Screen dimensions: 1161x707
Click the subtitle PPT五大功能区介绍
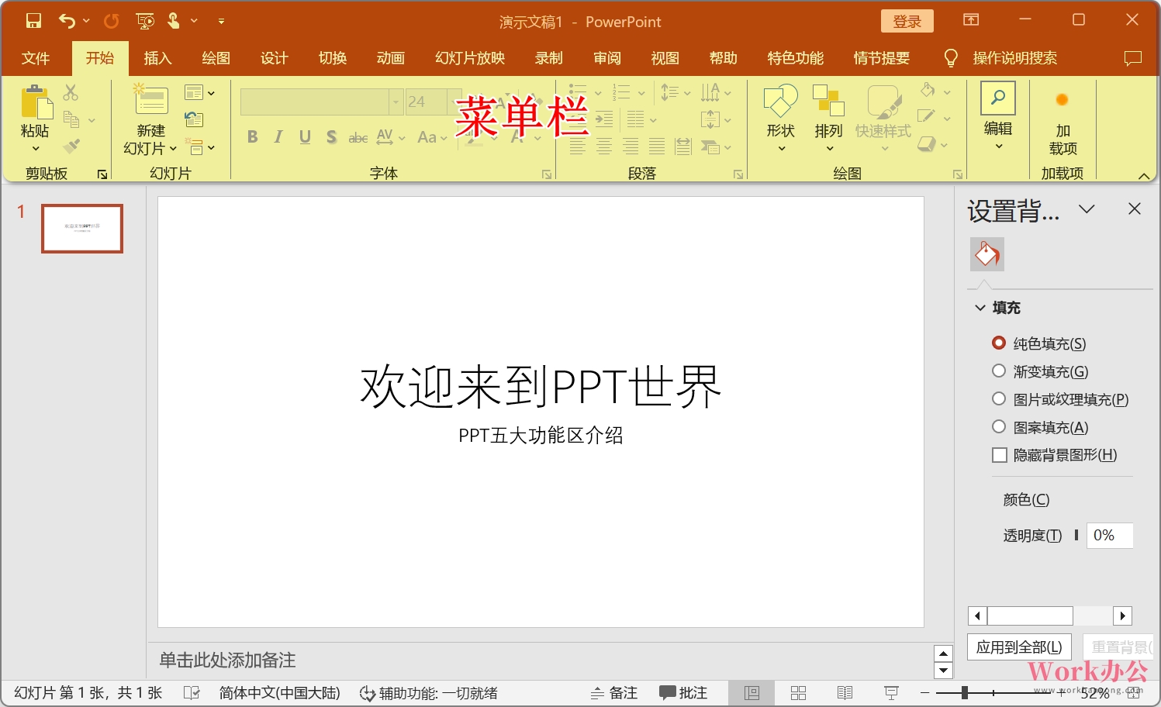[541, 435]
